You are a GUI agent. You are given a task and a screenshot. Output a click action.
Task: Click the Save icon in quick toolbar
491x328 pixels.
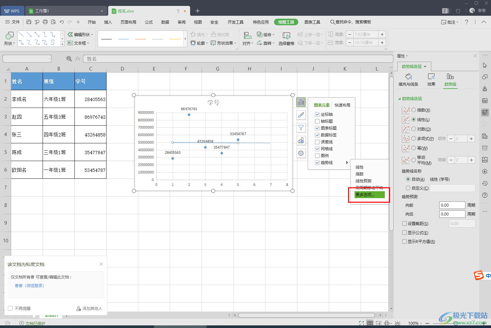pos(29,22)
